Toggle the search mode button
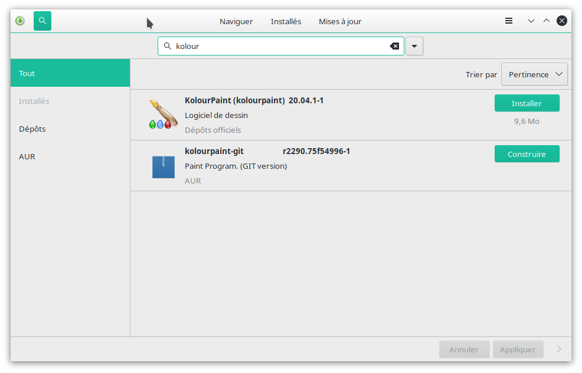582x373 pixels. click(42, 21)
